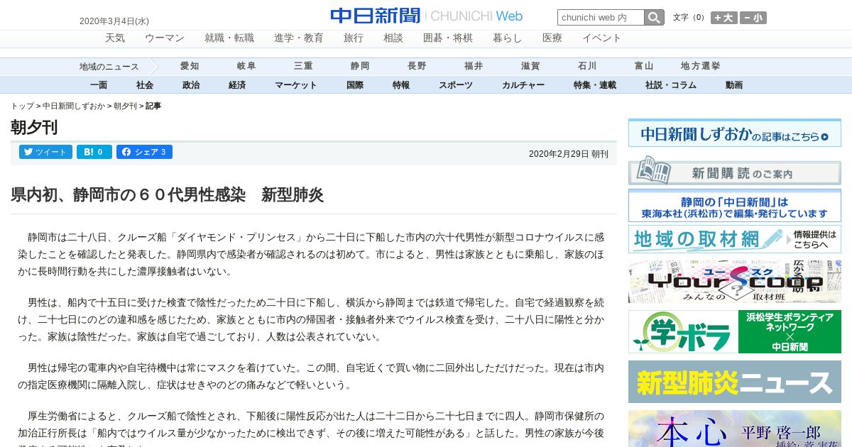Select 静岡 regional news
The height and width of the screenshot is (447, 852).
pyautogui.click(x=360, y=66)
